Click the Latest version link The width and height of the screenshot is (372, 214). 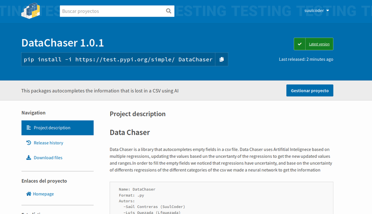pos(319,44)
